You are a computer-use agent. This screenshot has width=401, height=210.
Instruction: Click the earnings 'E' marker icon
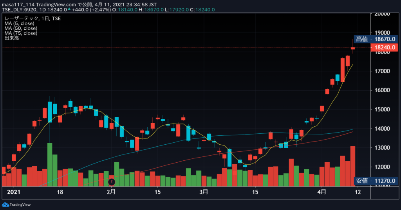112,182
